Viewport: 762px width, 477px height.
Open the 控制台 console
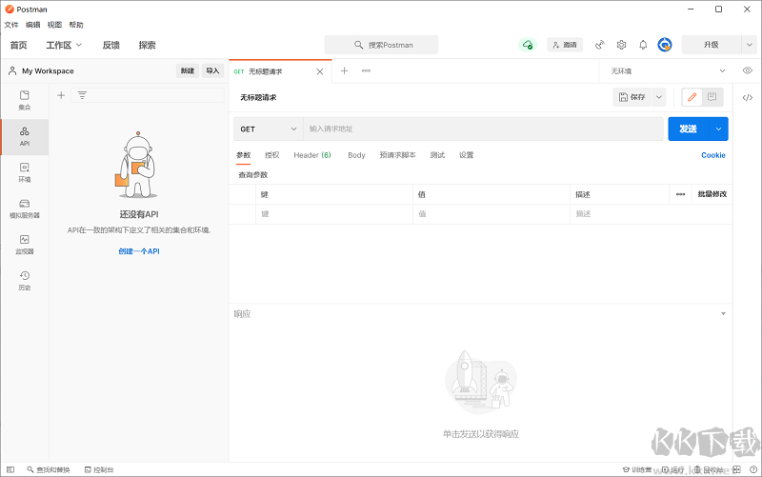[99, 469]
